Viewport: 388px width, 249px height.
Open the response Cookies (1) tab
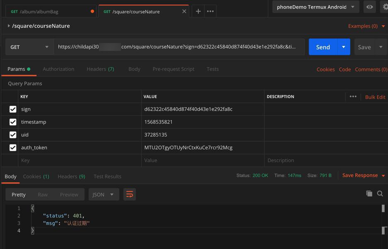36,176
